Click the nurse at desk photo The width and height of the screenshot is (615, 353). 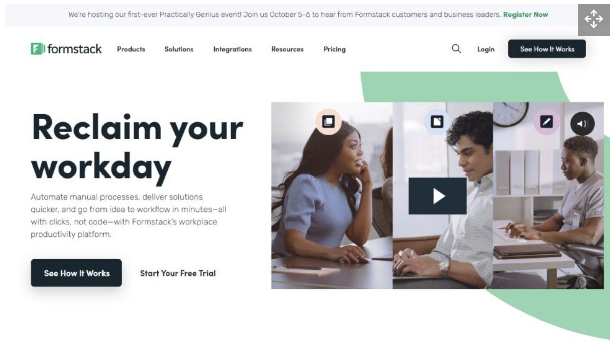[549, 196]
